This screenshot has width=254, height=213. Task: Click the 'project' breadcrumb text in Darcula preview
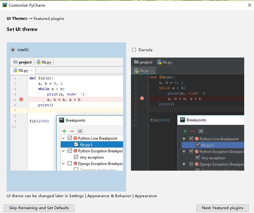click(146, 62)
